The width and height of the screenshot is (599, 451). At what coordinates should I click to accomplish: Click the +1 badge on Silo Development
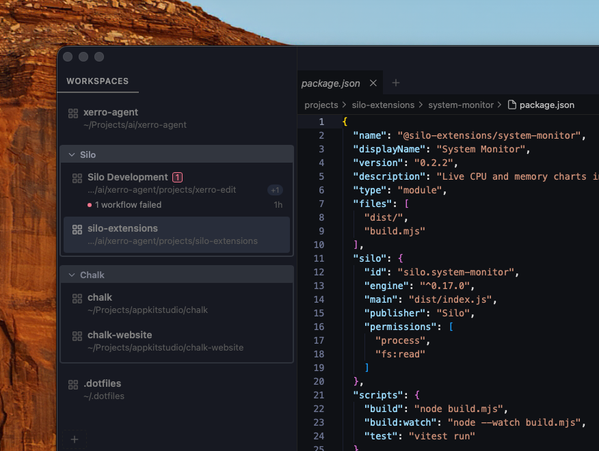click(x=275, y=190)
